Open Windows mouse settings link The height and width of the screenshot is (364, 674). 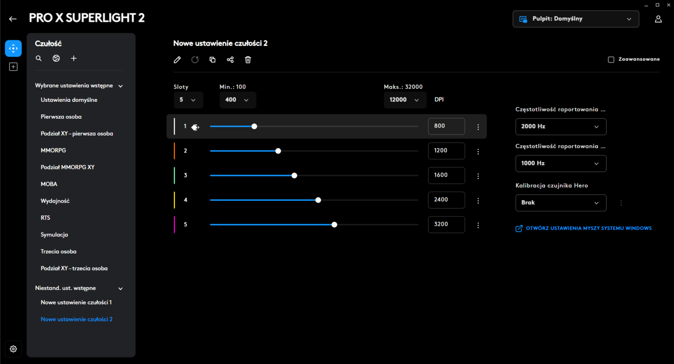[x=584, y=228]
